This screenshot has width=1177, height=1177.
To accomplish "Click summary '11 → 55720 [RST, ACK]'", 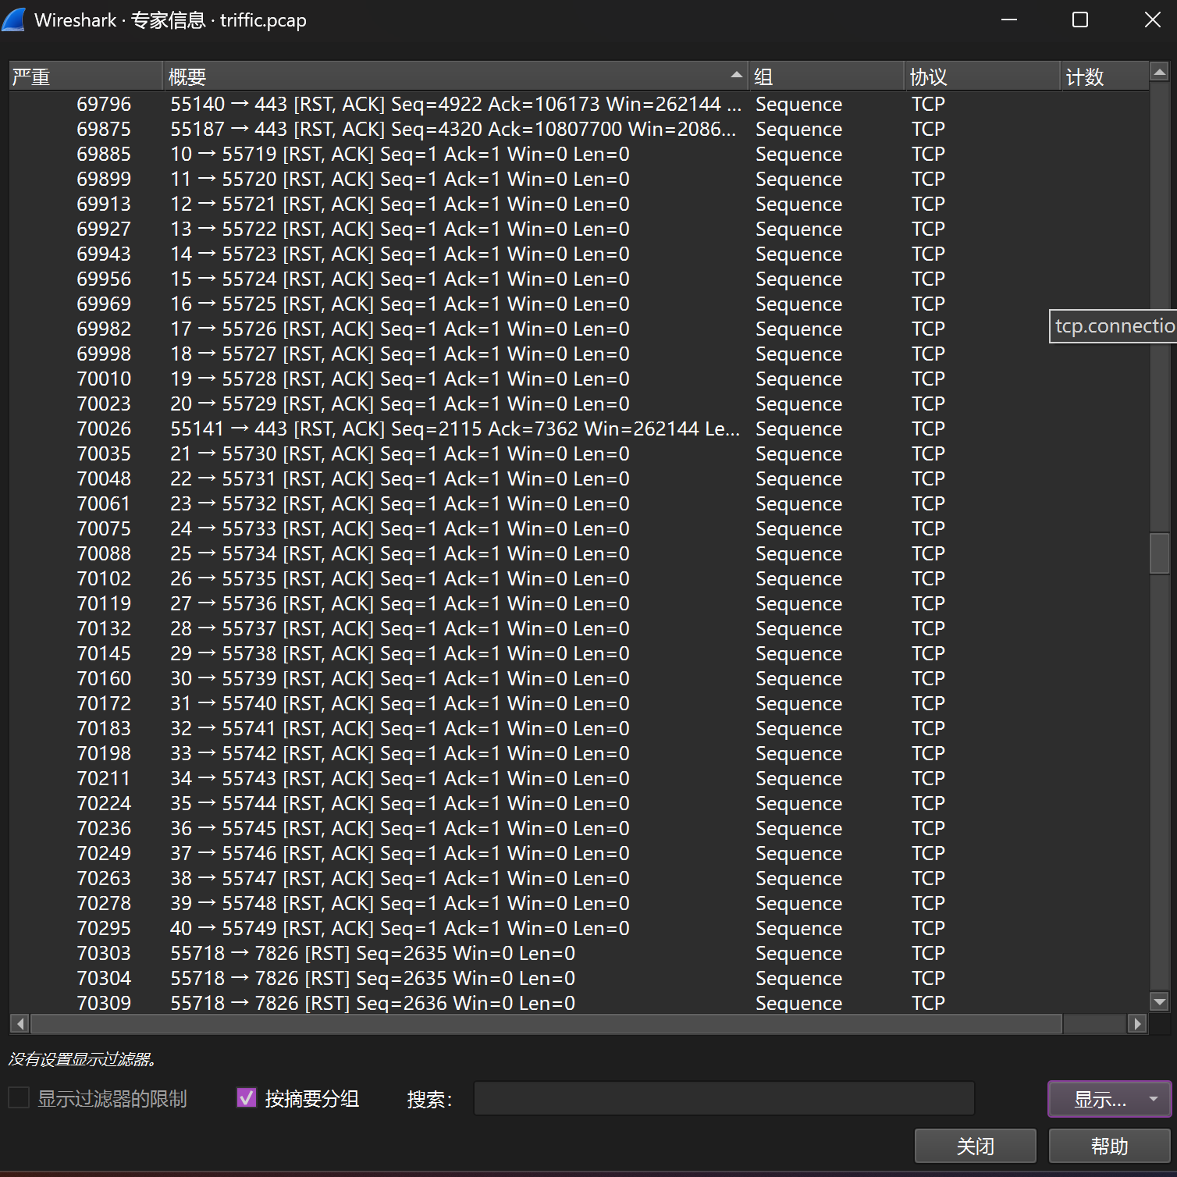I will coord(400,179).
